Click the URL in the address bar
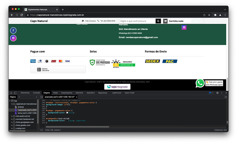This screenshot has width=237, height=143. point(57,15)
